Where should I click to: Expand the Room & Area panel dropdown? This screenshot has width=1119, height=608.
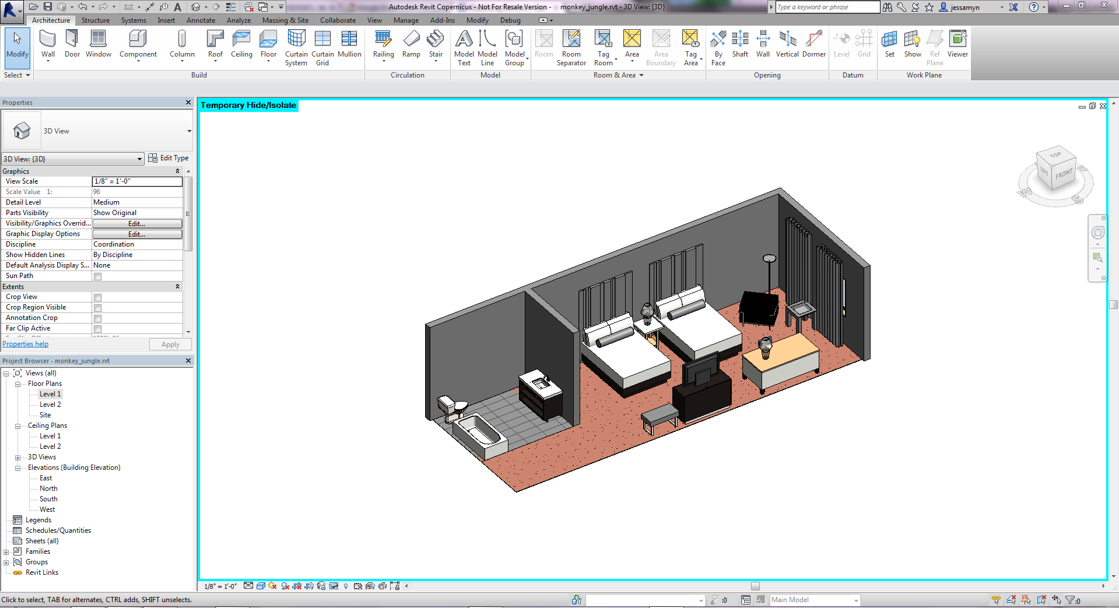[x=618, y=75]
